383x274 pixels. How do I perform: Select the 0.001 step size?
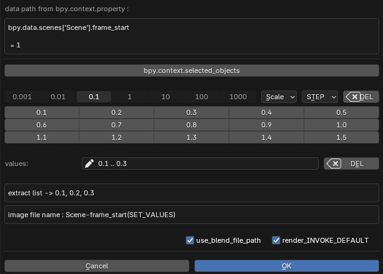(x=22, y=97)
